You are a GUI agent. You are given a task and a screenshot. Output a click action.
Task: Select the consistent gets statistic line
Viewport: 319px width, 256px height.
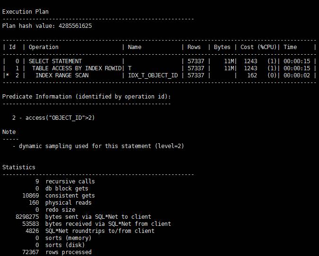(70, 196)
